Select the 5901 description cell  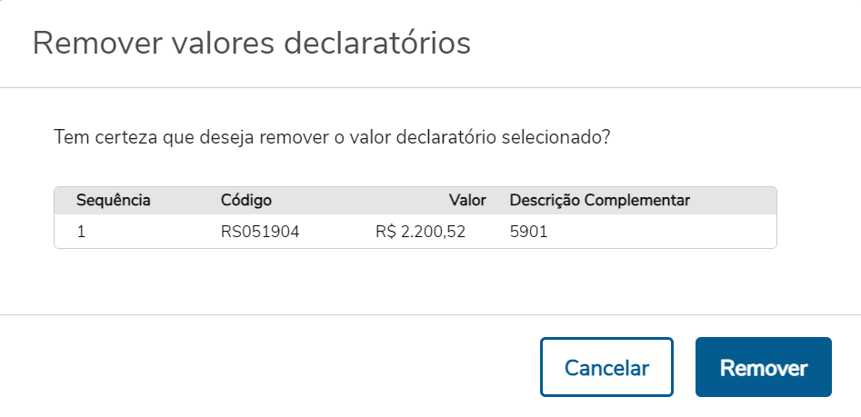click(528, 232)
